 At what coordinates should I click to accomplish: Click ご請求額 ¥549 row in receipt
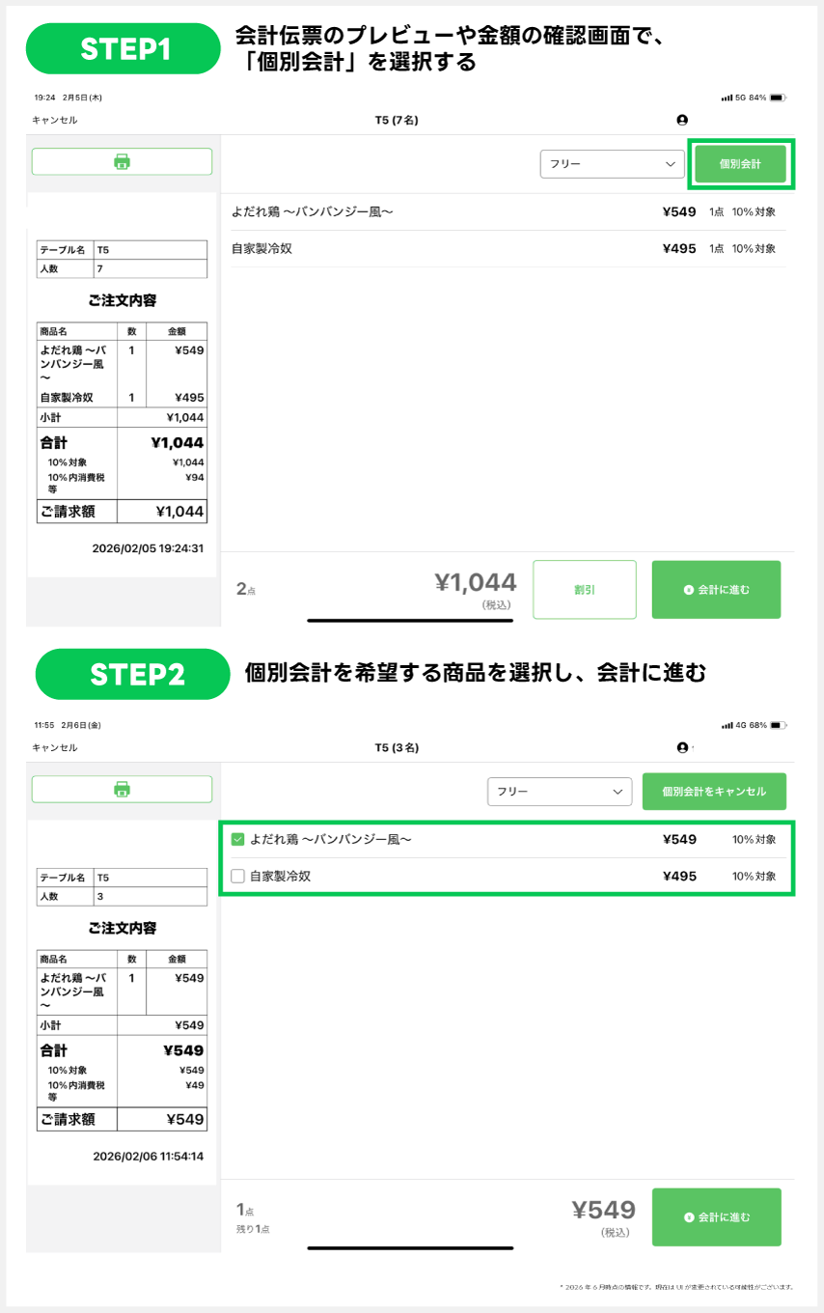[x=122, y=1120]
